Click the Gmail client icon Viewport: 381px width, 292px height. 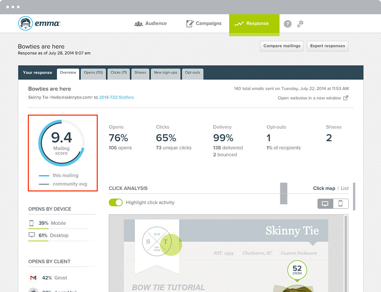[33, 278]
